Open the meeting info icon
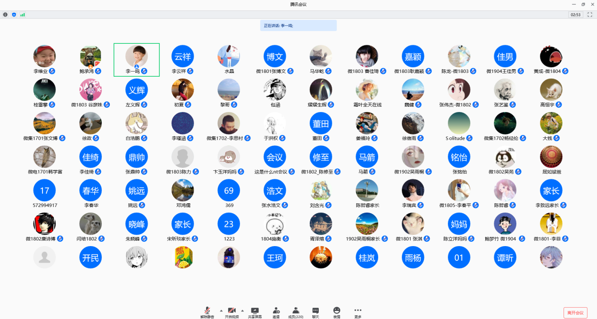The width and height of the screenshot is (597, 319). click(5, 15)
